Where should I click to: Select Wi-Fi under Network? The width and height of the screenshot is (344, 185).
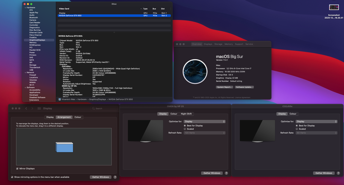[32, 85]
